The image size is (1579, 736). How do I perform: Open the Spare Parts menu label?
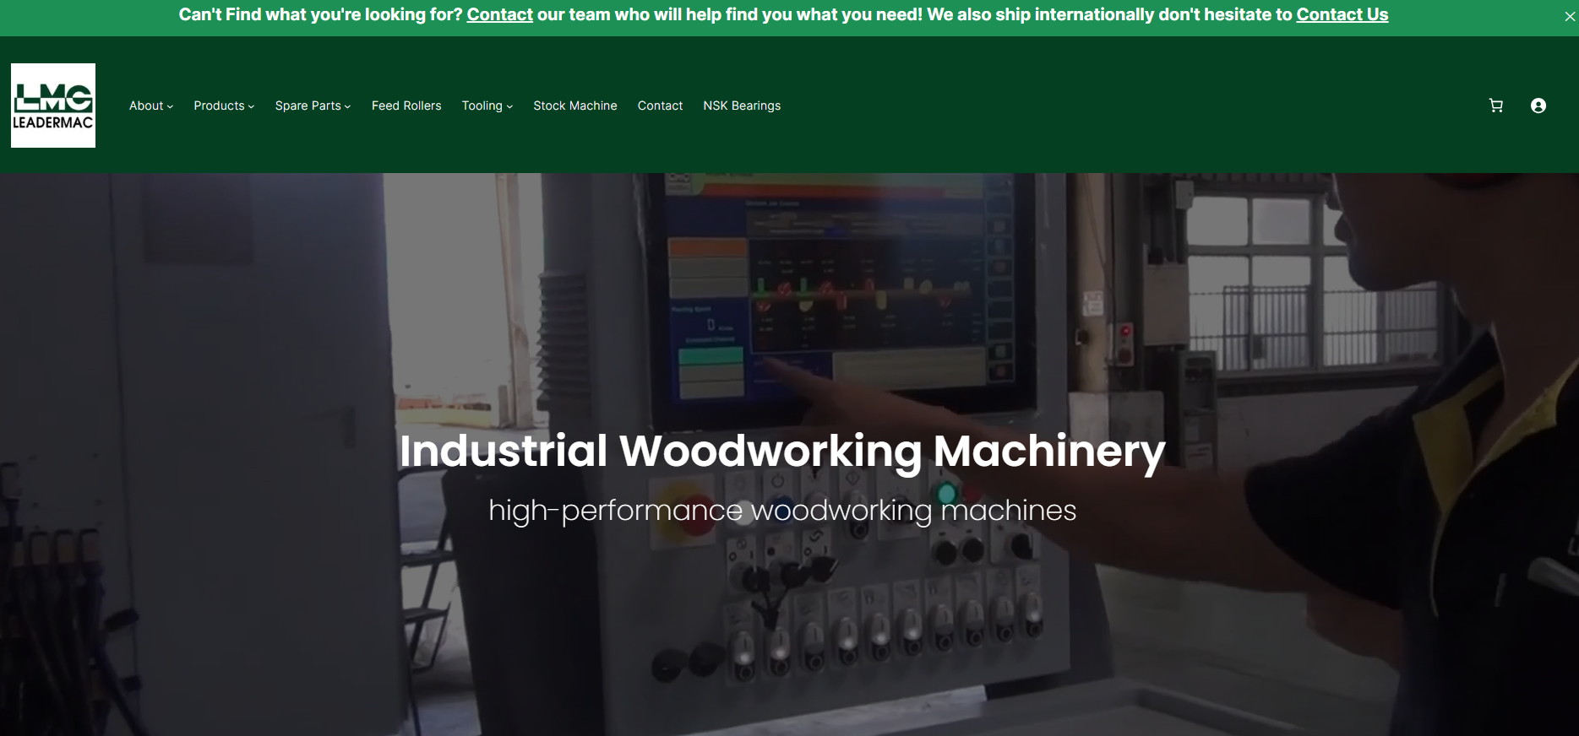pos(308,106)
